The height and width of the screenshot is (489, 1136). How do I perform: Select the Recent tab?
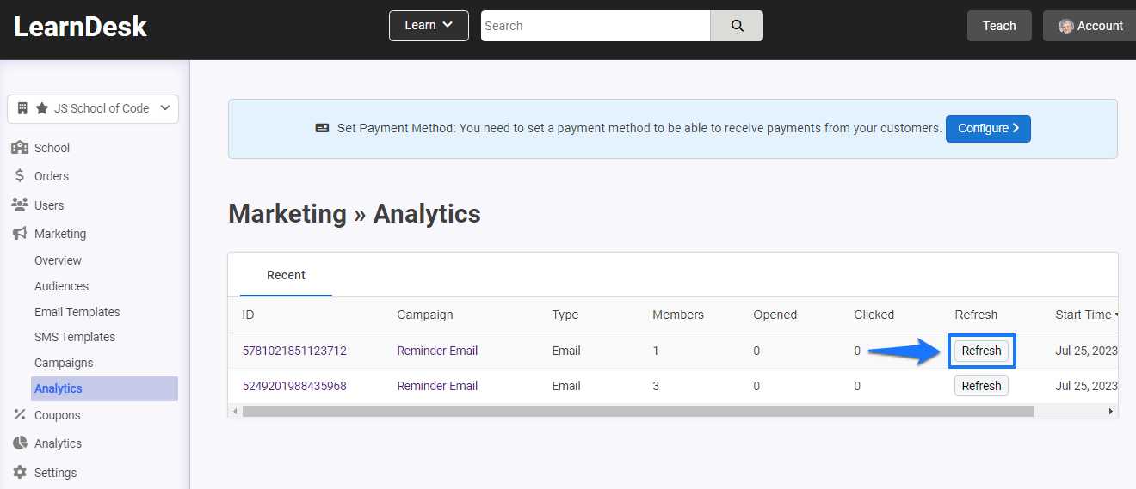[x=286, y=275]
